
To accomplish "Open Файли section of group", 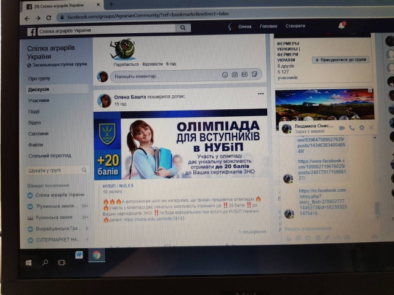I will tap(36, 144).
